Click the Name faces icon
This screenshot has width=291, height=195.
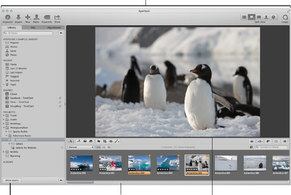(36, 17)
